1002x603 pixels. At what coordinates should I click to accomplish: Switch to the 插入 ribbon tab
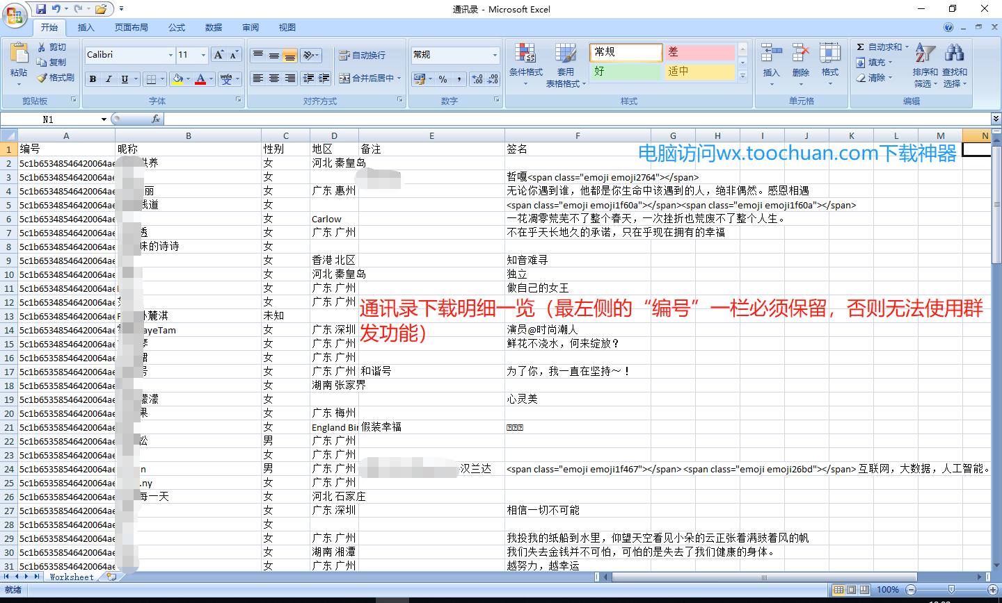click(x=86, y=28)
